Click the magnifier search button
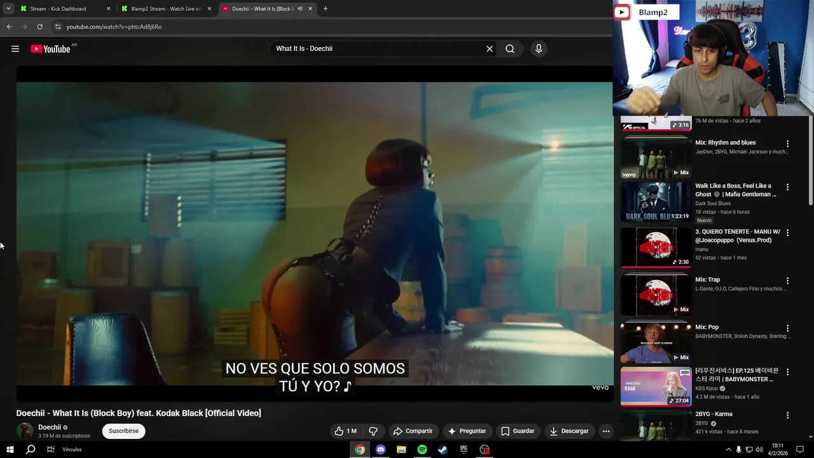Screen dimensions: 814x458 tap(510, 49)
